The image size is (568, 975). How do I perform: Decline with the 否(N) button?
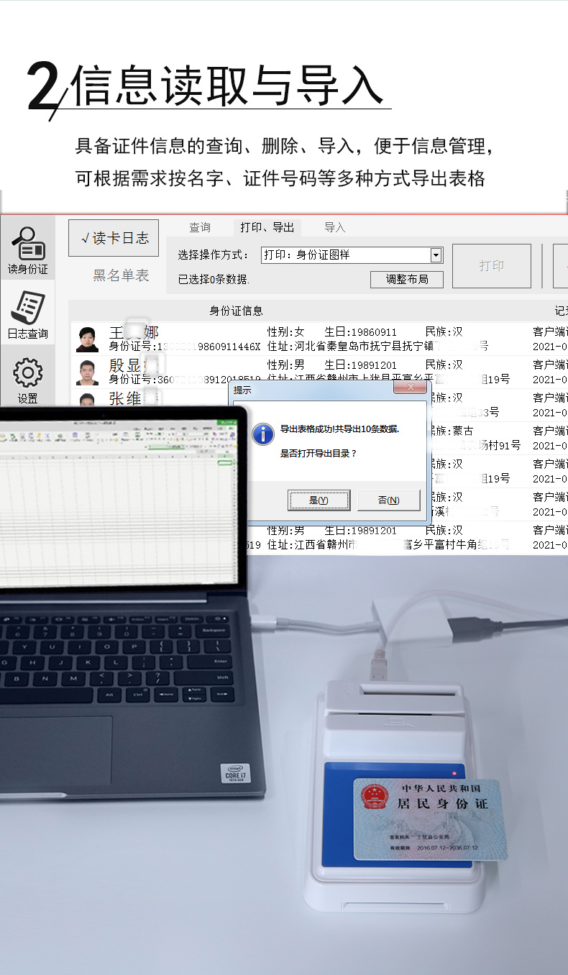[x=388, y=500]
